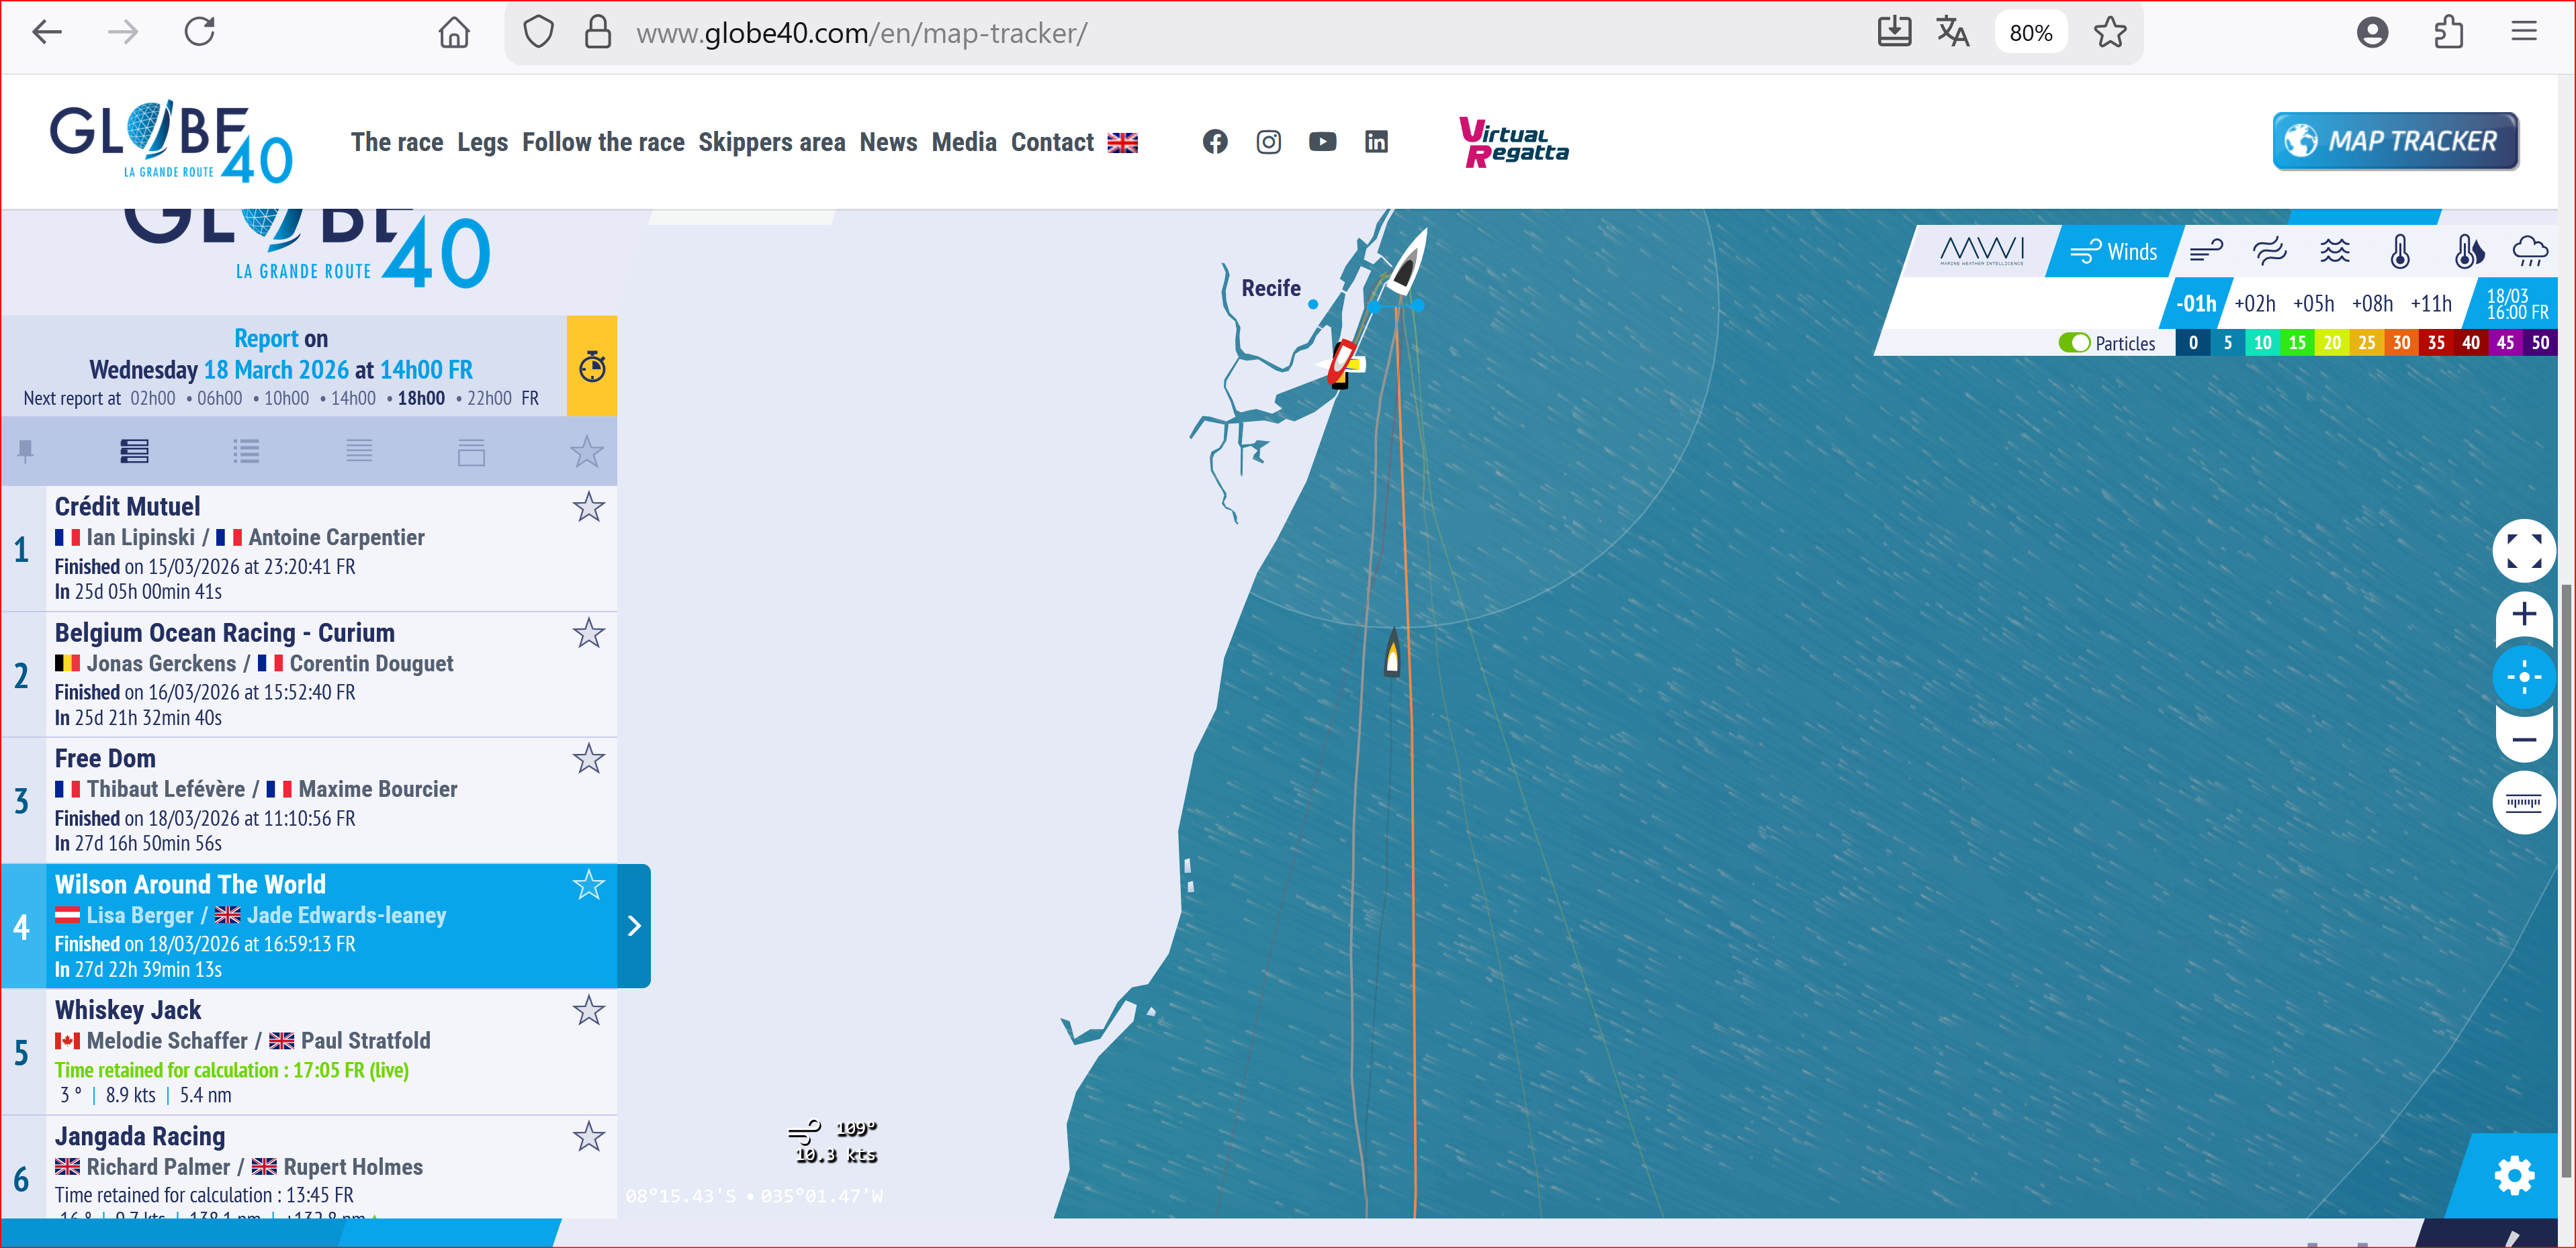Click the MAP TRACKER button
This screenshot has width=2576, height=1248.
[2395, 141]
